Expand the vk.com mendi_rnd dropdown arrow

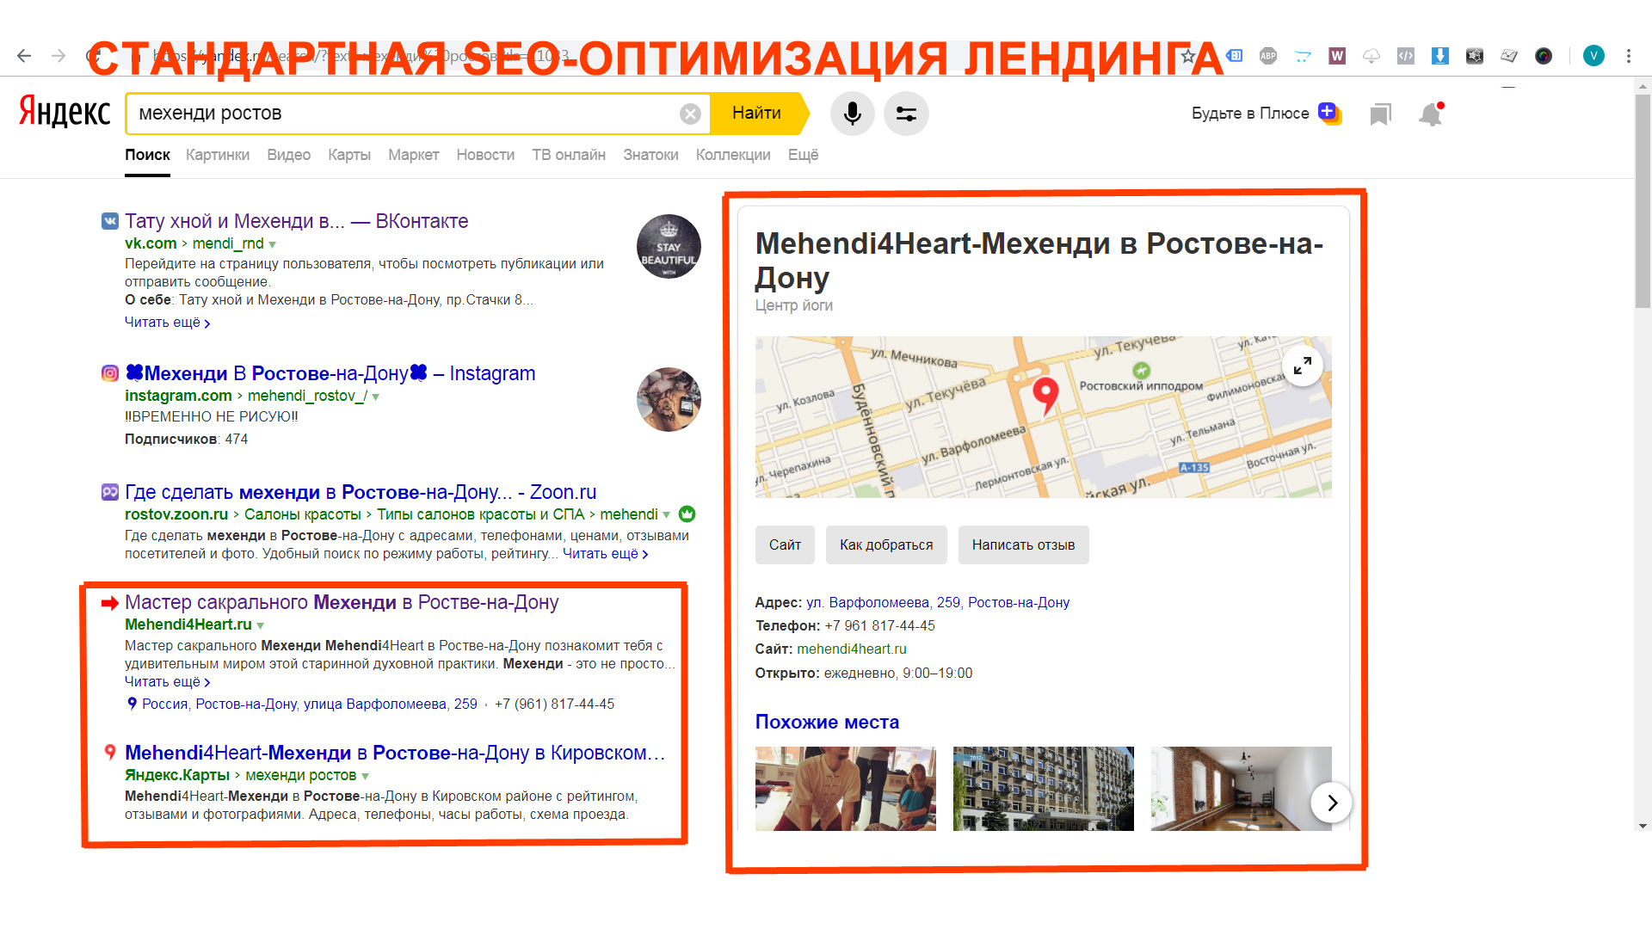point(273,245)
